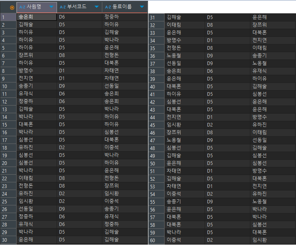This screenshot has width=296, height=245.
Task: Click the D5 cell in row 2
Action: pyautogui.click(x=80, y=25)
